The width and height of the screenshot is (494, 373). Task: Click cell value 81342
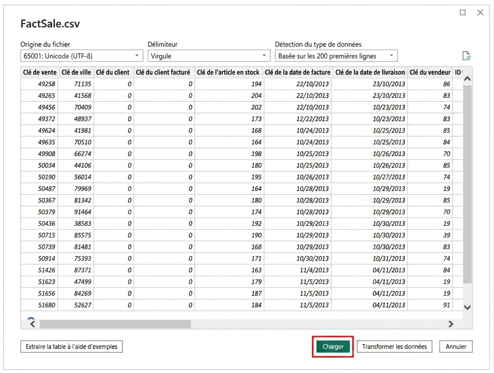83,201
